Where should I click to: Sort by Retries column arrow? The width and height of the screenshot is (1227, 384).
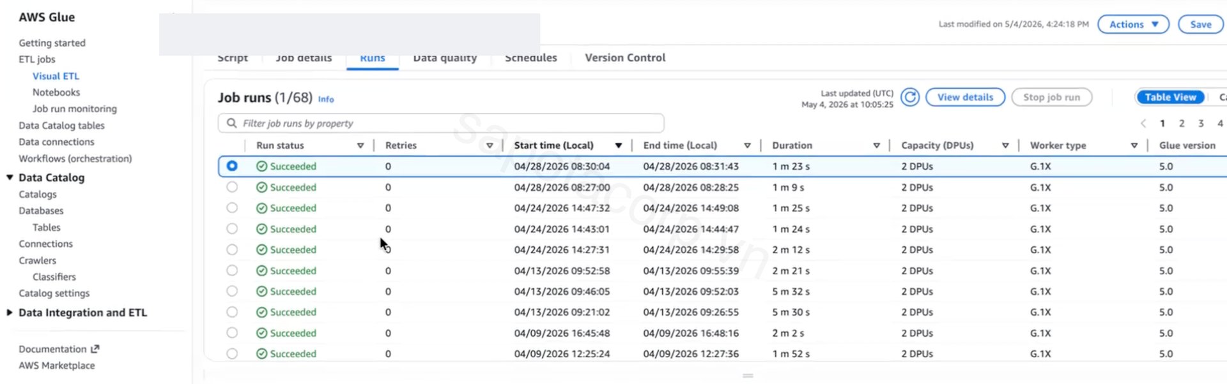pyautogui.click(x=490, y=145)
